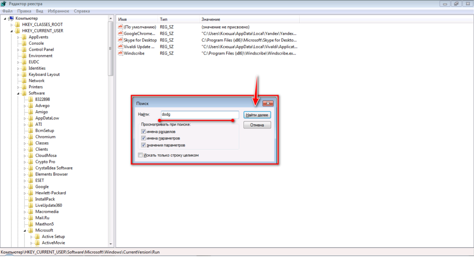
Task: Collapse the HKEY_CURRENT_USER tree node
Action: [x=12, y=31]
